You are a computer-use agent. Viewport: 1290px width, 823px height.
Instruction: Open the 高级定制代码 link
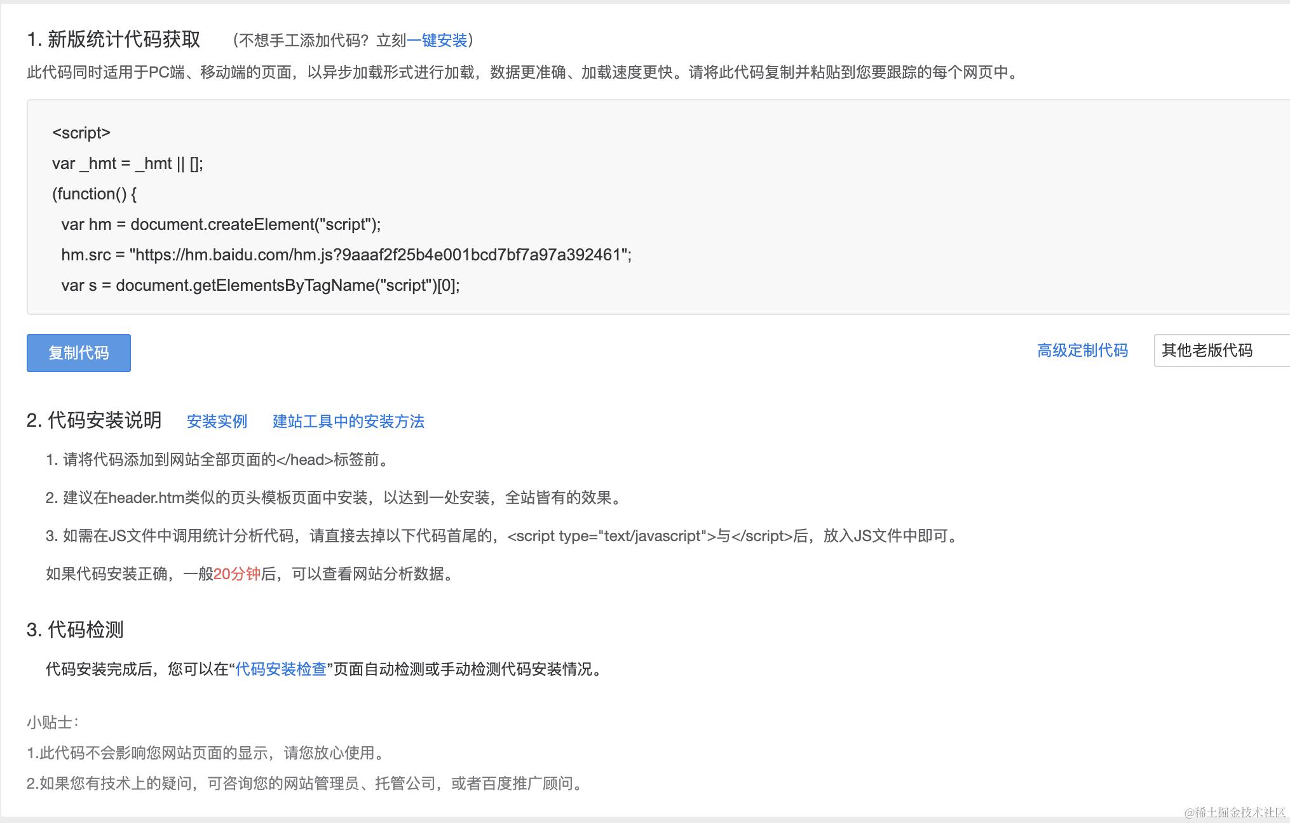click(1082, 351)
